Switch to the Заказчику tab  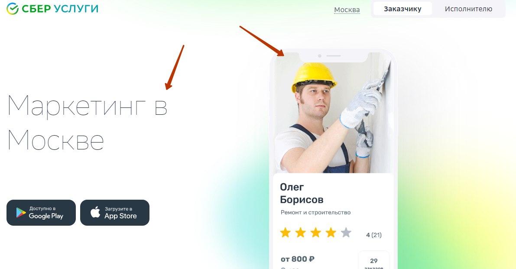pyautogui.click(x=402, y=9)
